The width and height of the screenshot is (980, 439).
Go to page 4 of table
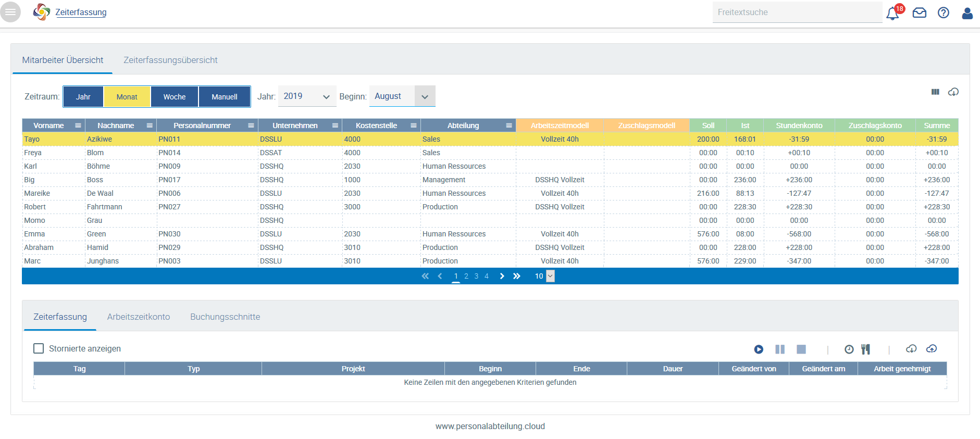[487, 276]
